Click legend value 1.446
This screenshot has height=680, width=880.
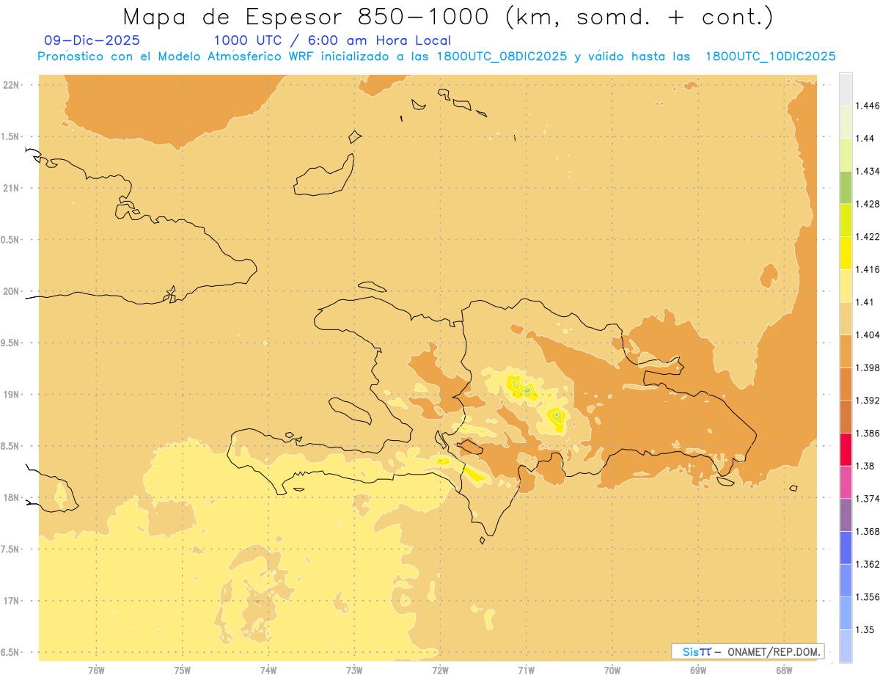tap(867, 106)
